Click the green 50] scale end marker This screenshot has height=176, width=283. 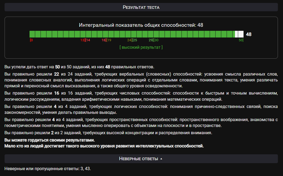pyautogui.click(x=241, y=40)
